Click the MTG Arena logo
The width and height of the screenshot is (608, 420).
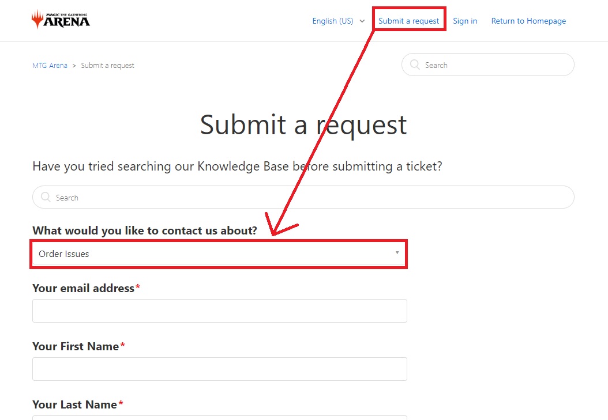point(60,20)
